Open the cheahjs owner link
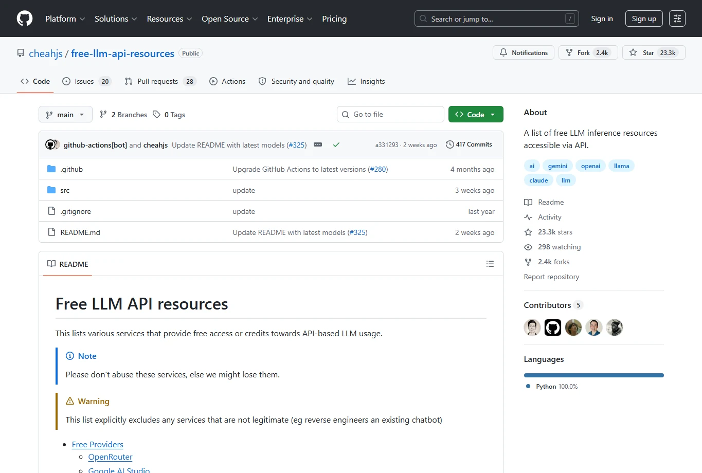 coord(46,53)
